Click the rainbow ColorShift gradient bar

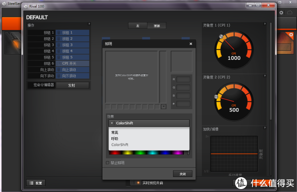tap(147, 153)
